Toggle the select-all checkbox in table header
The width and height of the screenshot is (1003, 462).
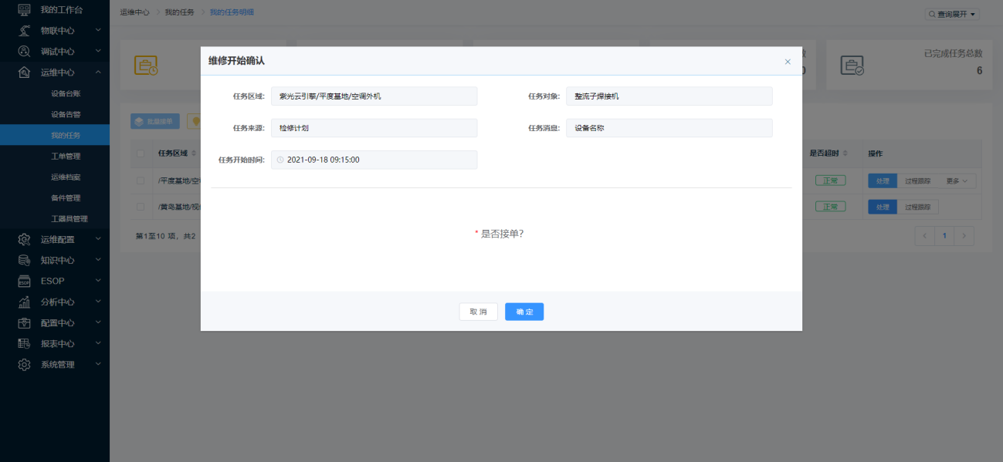140,153
